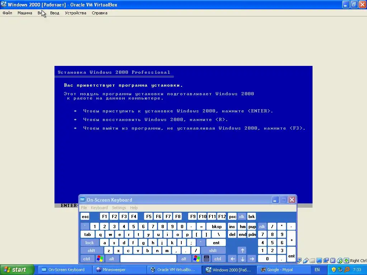Click the F12 key on On-Screen Keyboard
The width and height of the screenshot is (367, 275).
click(222, 216)
